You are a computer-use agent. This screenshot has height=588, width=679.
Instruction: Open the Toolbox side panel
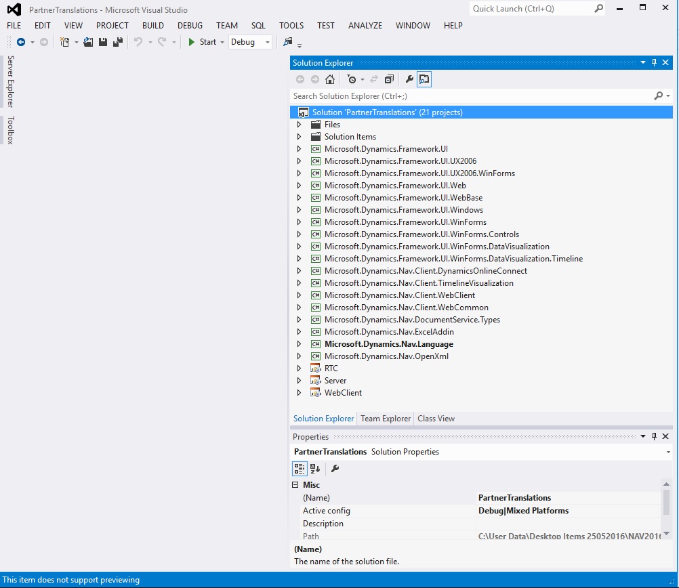[x=10, y=130]
